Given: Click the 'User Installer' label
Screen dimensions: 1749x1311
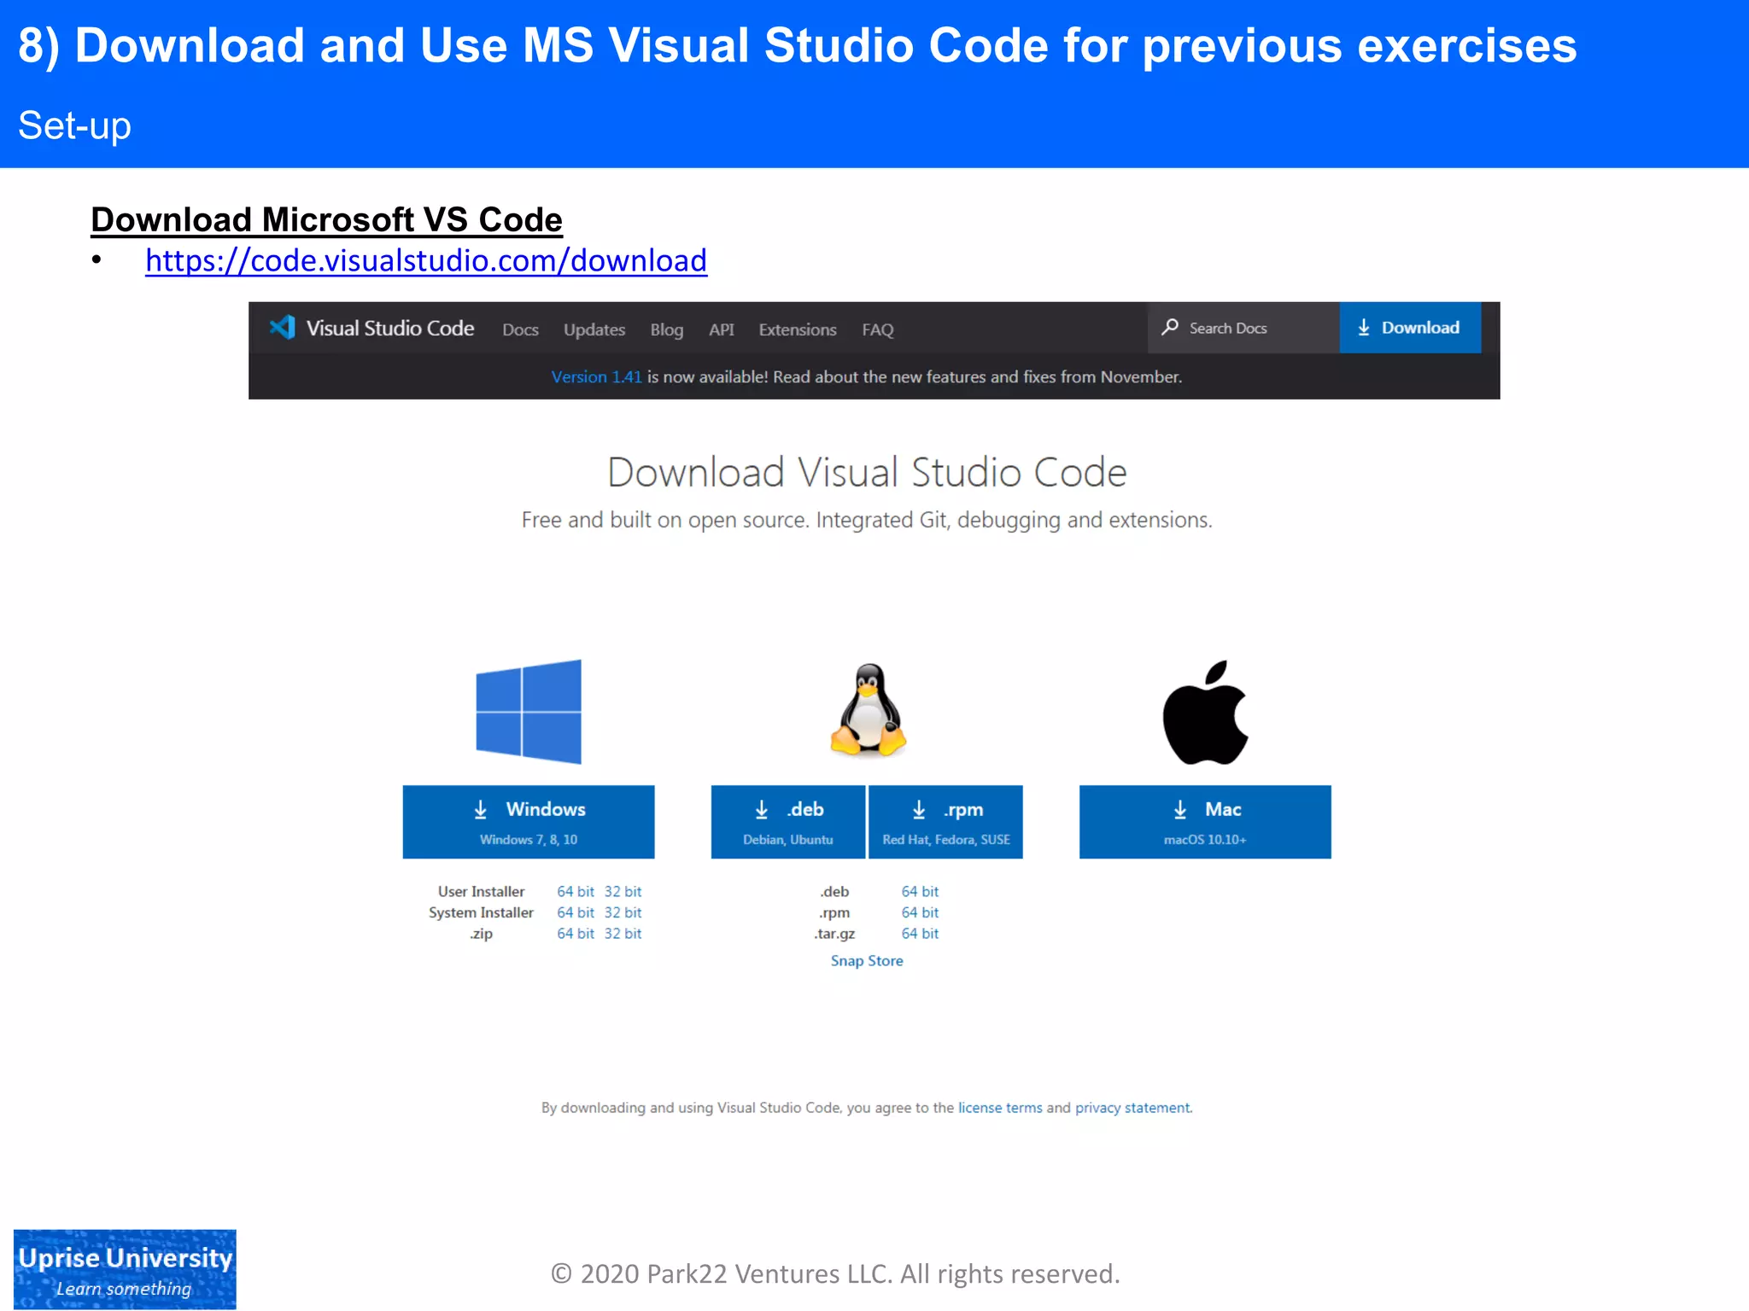Looking at the screenshot, I should (x=481, y=891).
